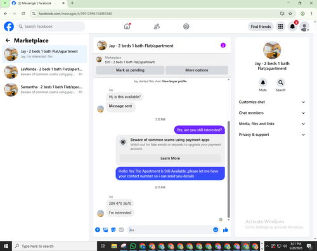Screen dimensions: 317x251
Task: Open the purple conversation information icon
Action: pyautogui.click(x=223, y=46)
